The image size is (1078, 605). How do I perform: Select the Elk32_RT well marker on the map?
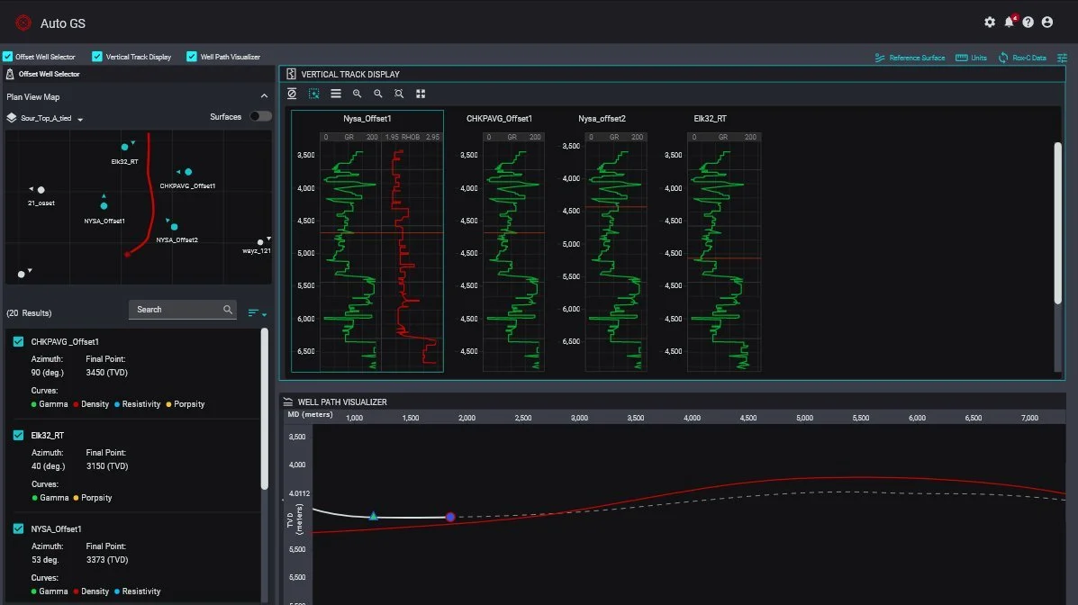click(124, 147)
